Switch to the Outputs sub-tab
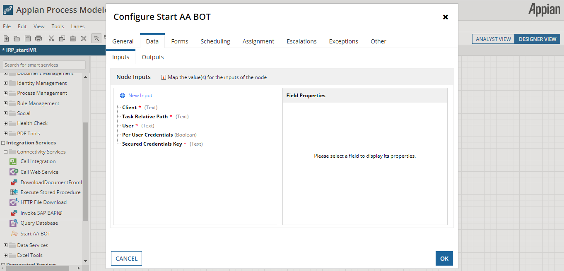 tap(153, 57)
